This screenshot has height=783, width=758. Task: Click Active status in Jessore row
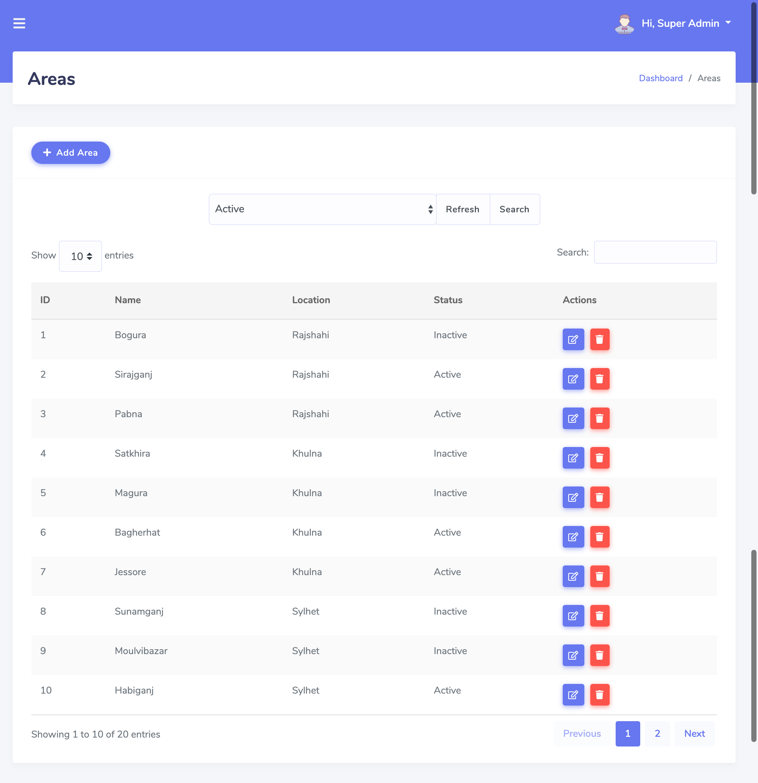click(447, 572)
